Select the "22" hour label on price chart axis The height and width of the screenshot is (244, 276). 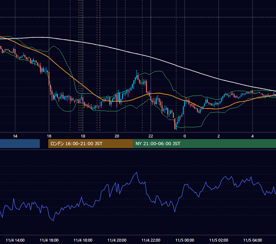click(151, 136)
